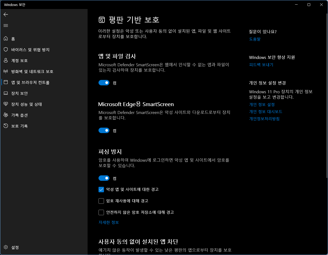Uncheck 악성 앱 및 사이트에 대한 경고
Viewport: 328px width, 255px height.
[101, 189]
